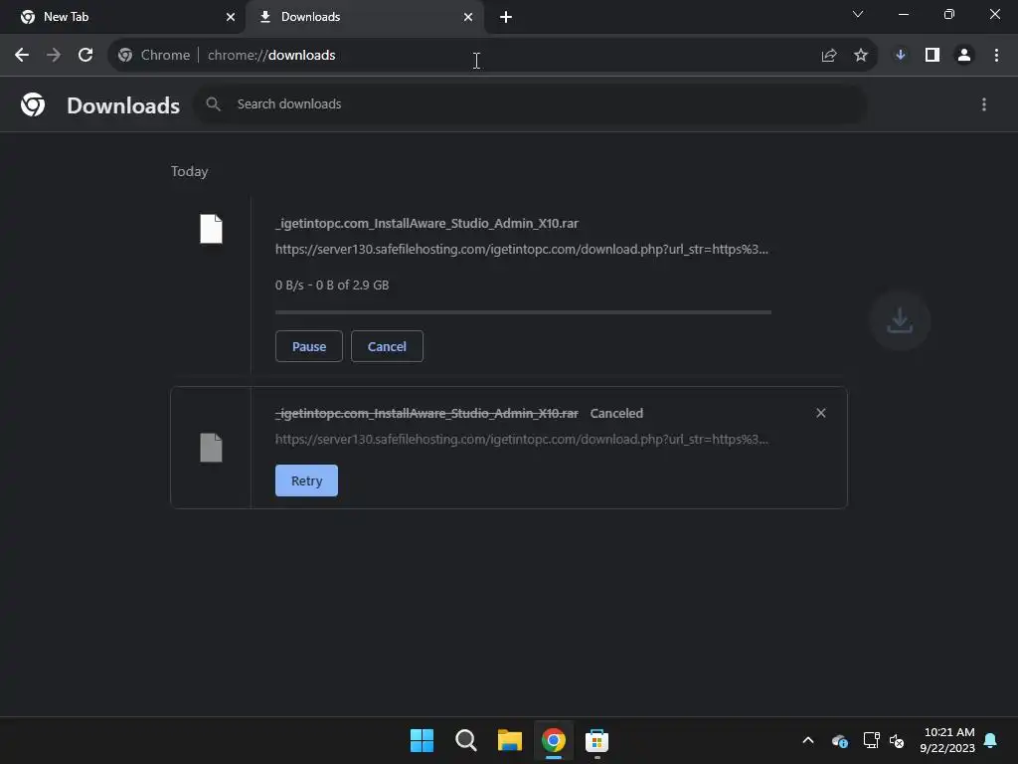Click the 'Today' date heading
The image size is (1018, 764).
190,171
